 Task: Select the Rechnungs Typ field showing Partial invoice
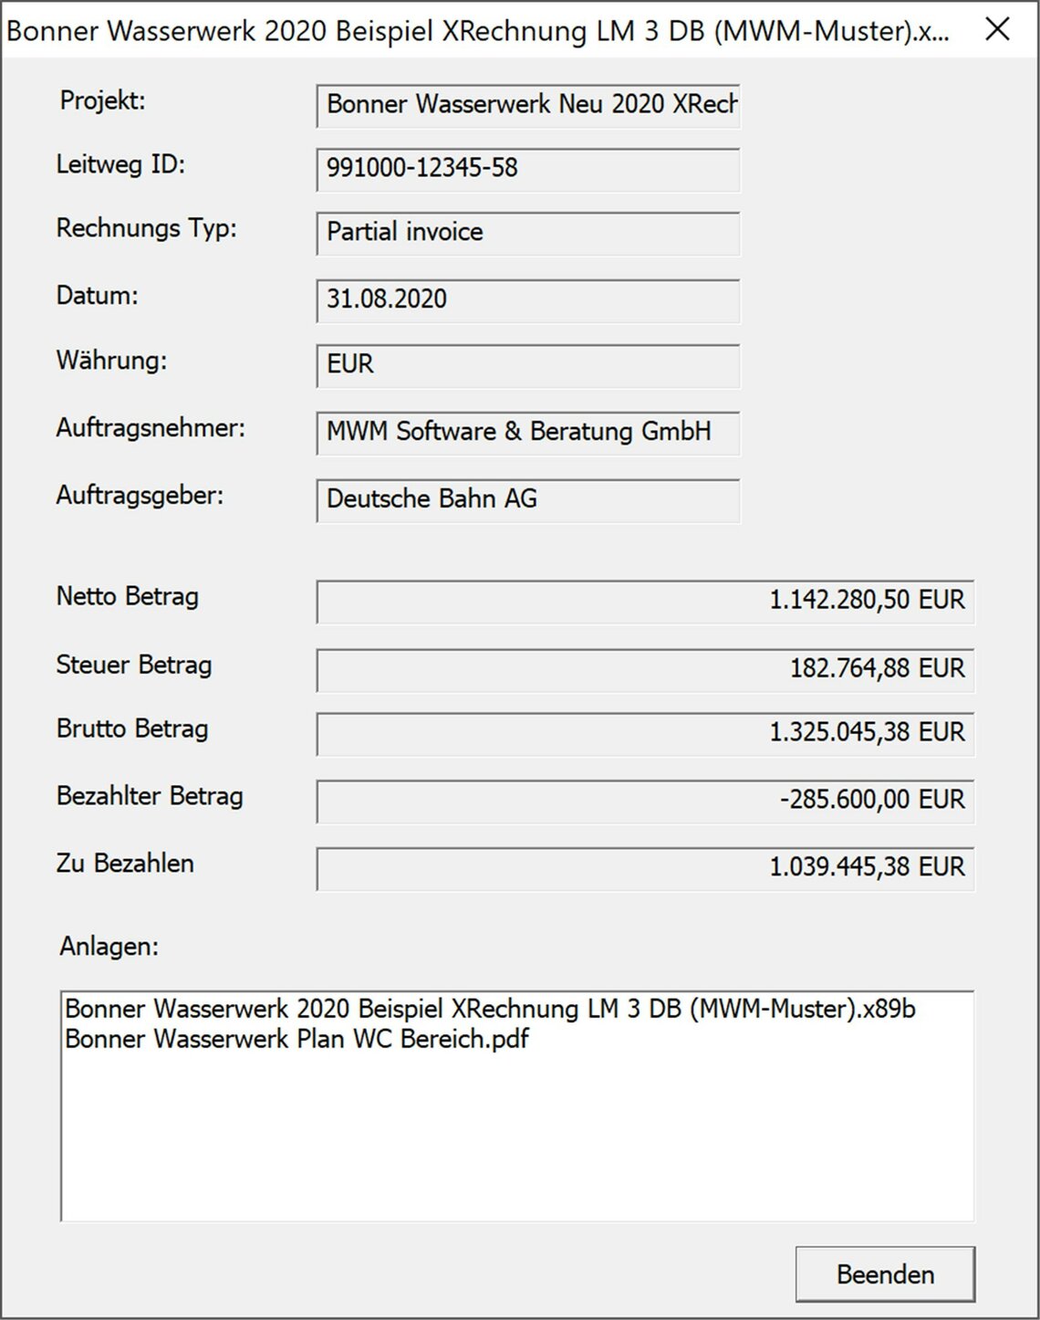(x=528, y=233)
